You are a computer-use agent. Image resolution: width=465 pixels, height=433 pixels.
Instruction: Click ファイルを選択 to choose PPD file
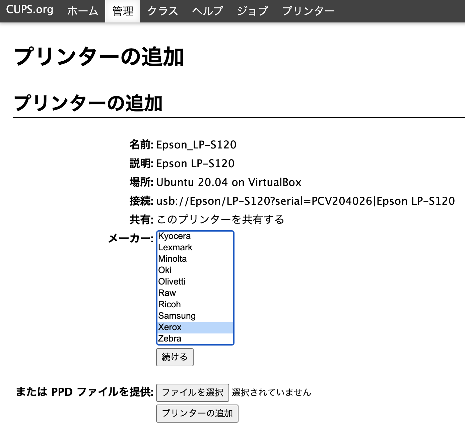tap(193, 392)
